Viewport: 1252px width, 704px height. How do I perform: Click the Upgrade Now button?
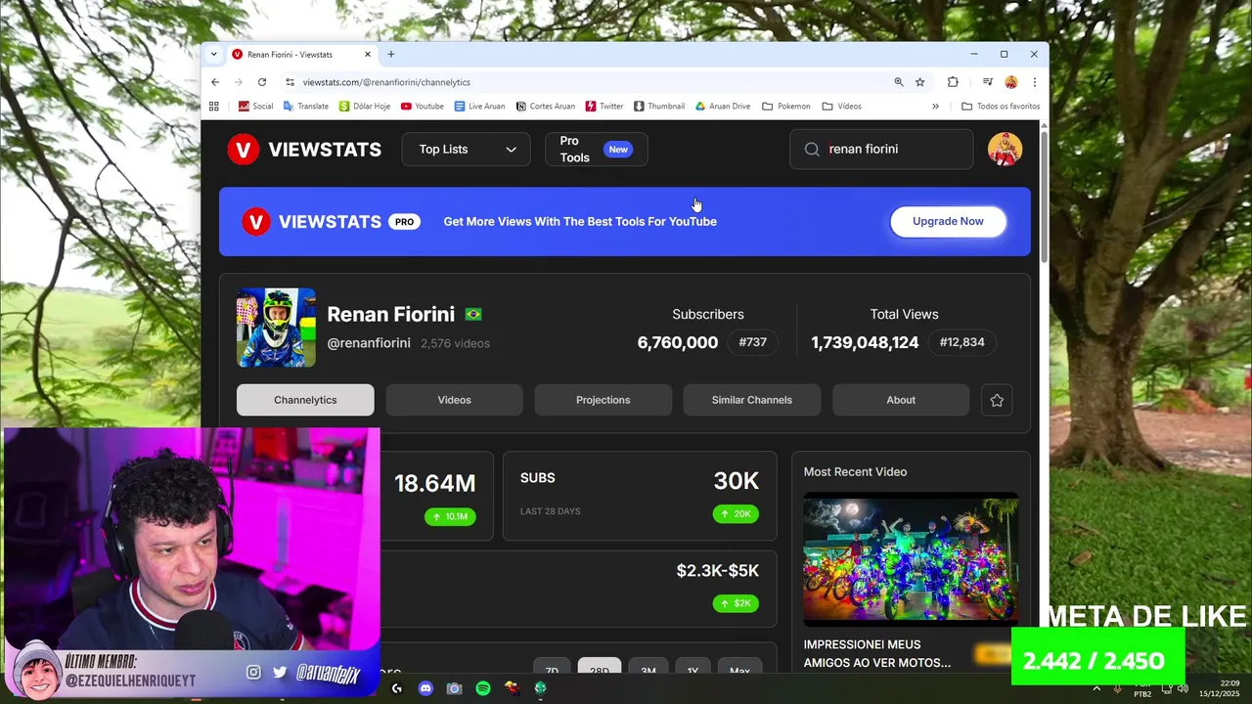click(x=948, y=221)
